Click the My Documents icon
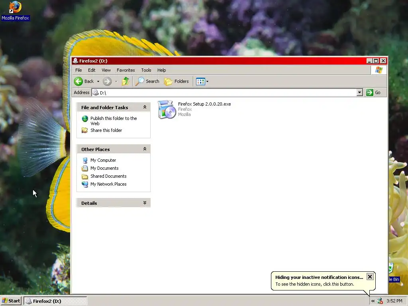The width and height of the screenshot is (408, 306). point(85,169)
